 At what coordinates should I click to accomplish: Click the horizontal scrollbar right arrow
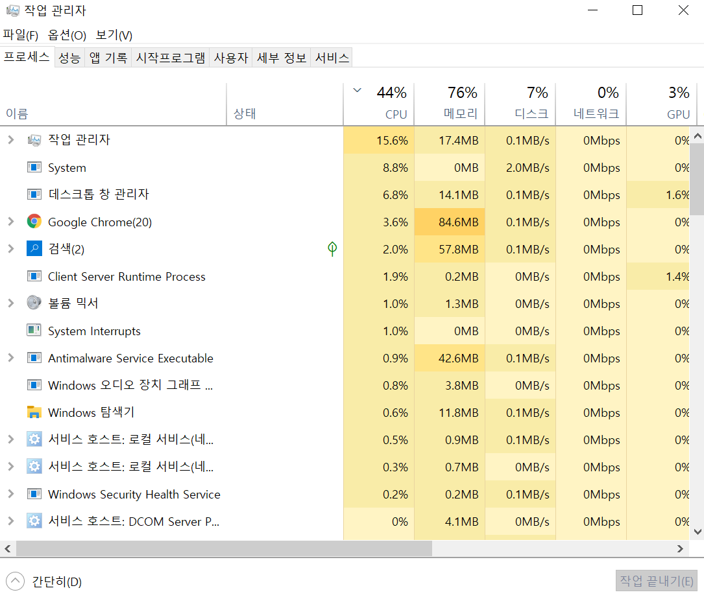(680, 548)
